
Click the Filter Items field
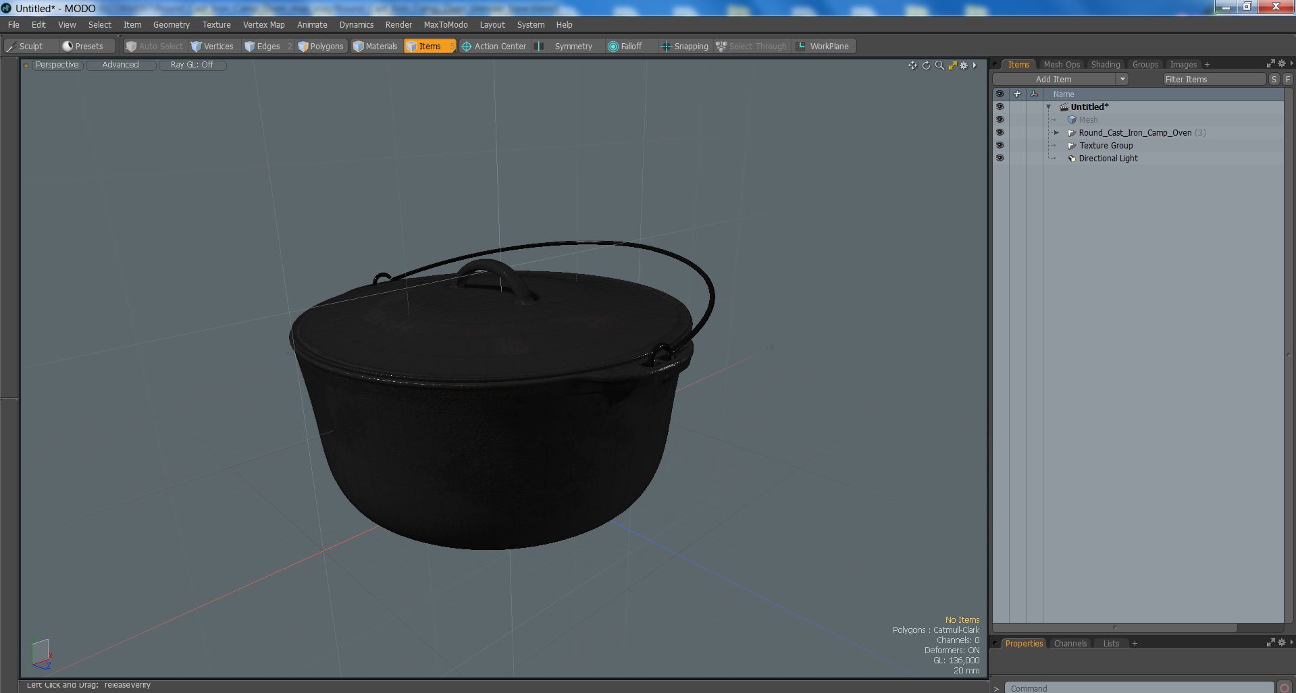click(x=1214, y=79)
